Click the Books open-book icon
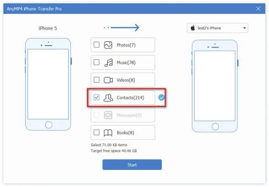This screenshot has height=187, width=269. 108,133
